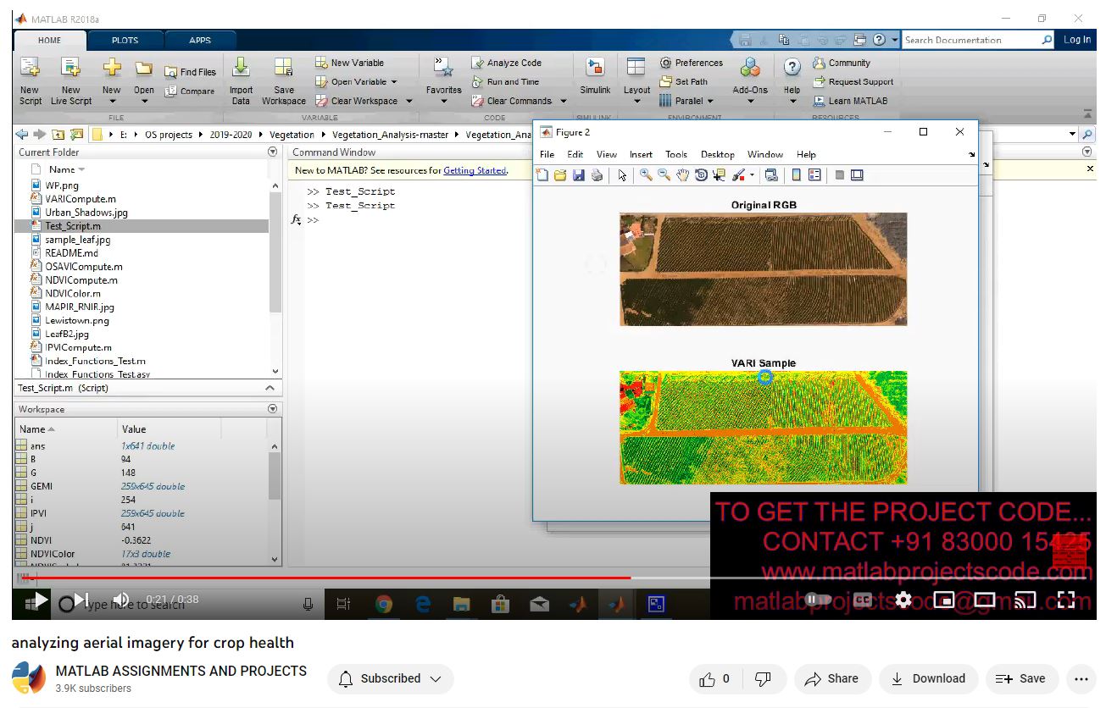1106x708 pixels.
Task: Click the Run and Time profiler
Action: click(505, 82)
